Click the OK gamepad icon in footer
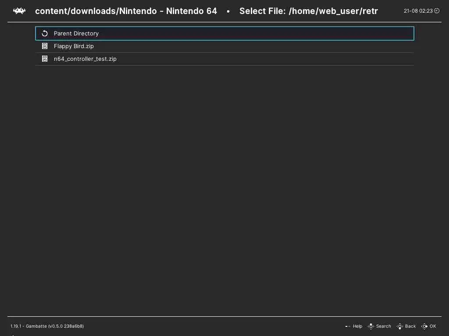This screenshot has height=336, width=449. tap(424, 326)
